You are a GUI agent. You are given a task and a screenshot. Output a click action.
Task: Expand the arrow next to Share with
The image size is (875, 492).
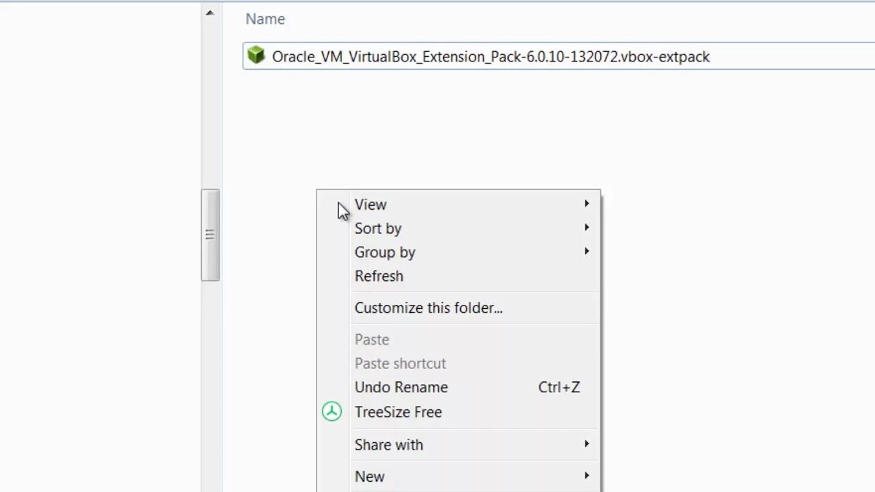coord(587,444)
